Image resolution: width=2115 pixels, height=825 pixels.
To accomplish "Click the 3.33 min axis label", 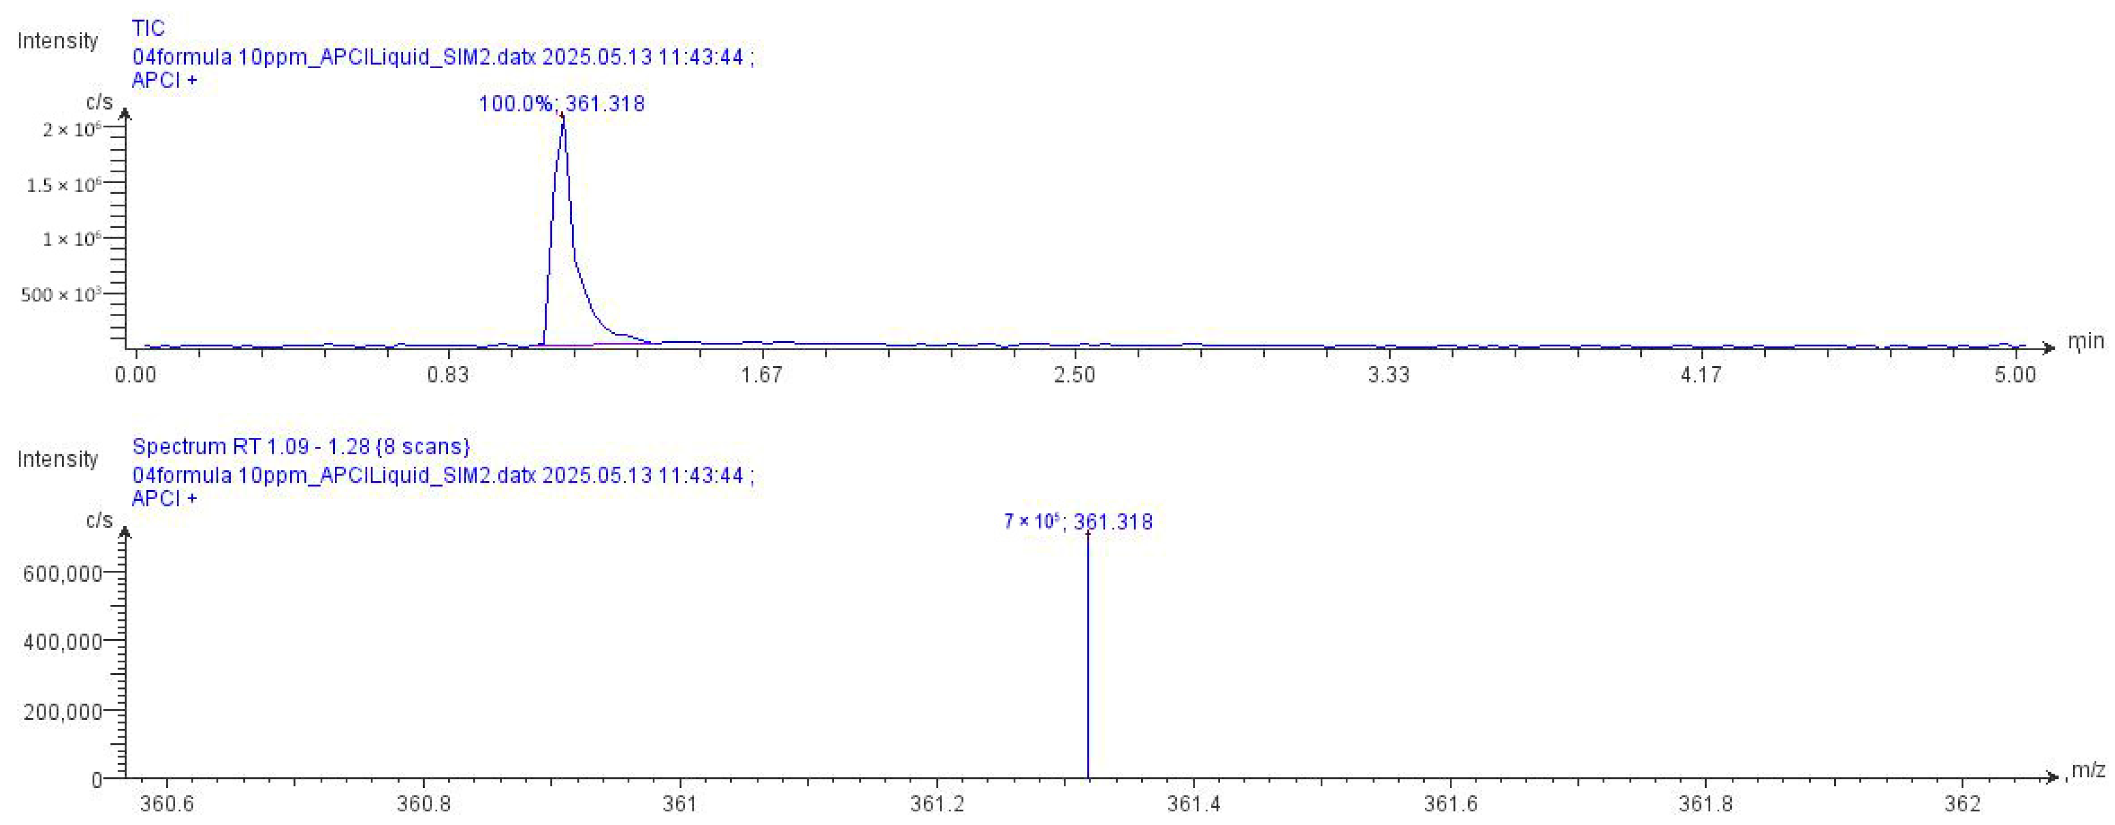I will coord(1388,375).
